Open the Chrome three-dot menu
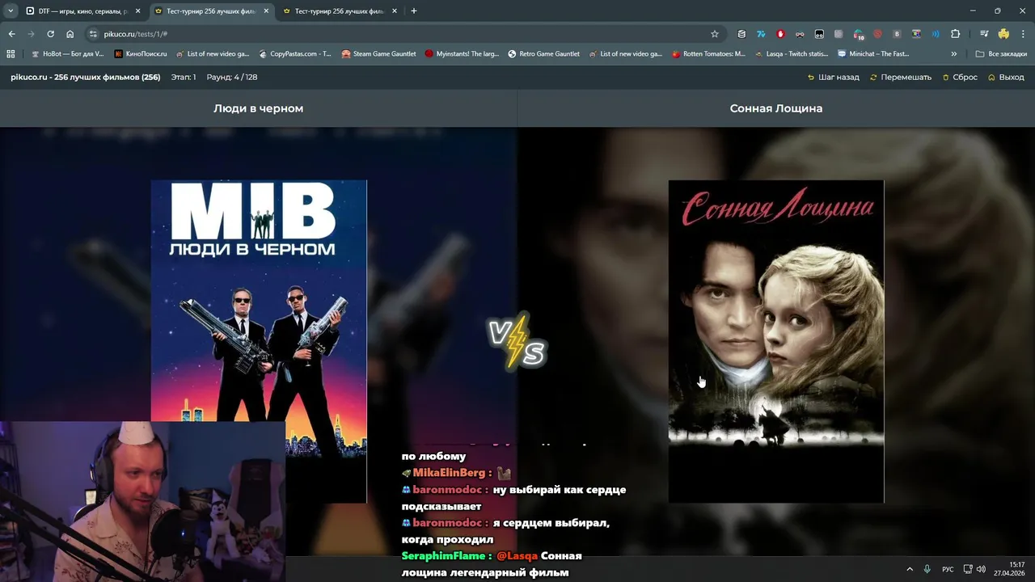 click(1022, 34)
